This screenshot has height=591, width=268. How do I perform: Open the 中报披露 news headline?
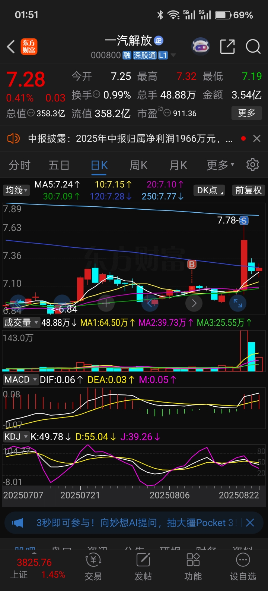(x=130, y=139)
